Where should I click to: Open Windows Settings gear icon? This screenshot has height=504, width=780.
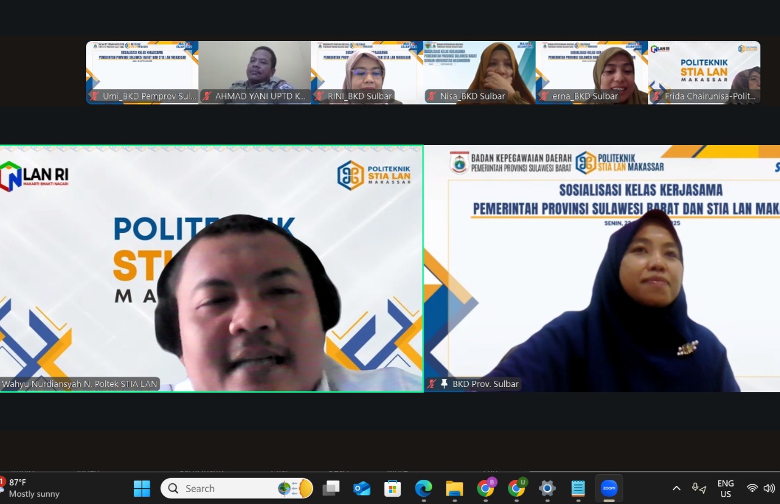pos(547,488)
